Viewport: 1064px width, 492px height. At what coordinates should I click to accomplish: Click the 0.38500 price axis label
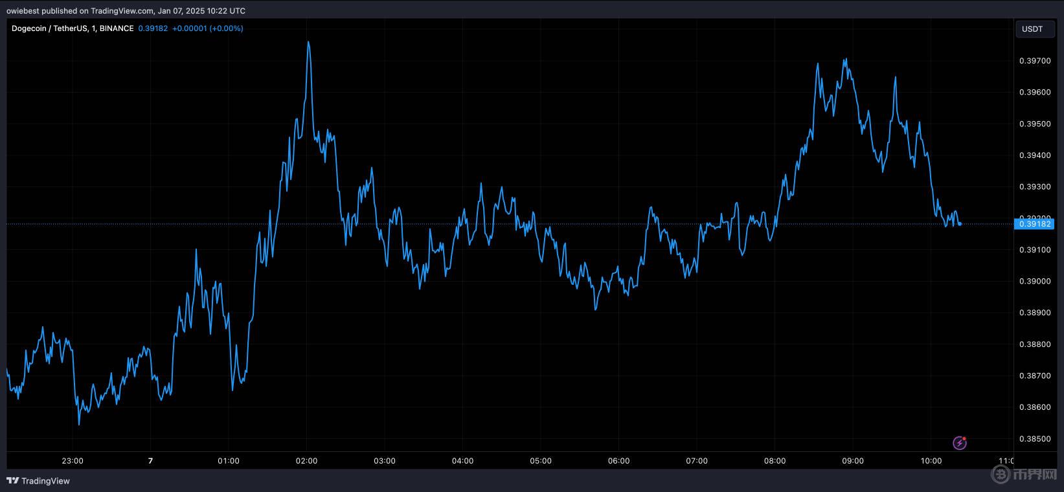tap(1034, 439)
